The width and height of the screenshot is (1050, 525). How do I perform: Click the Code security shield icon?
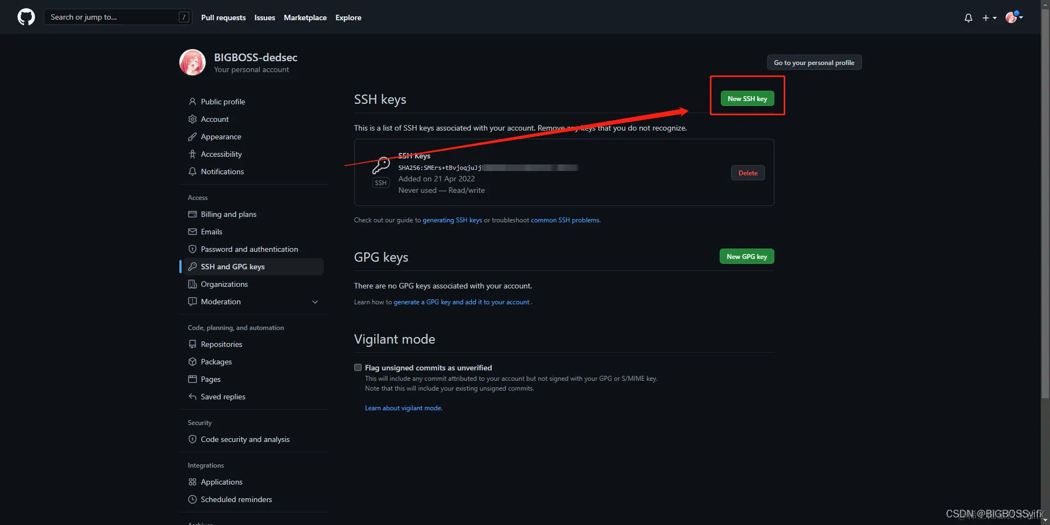pos(192,439)
